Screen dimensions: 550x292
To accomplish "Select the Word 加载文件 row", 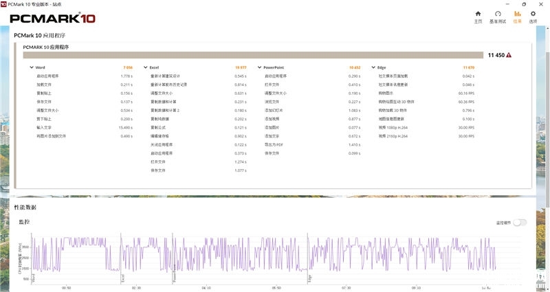I will (84, 85).
